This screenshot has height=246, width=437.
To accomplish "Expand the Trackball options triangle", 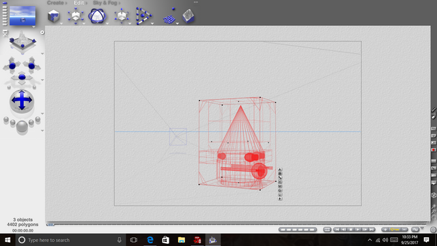I will click(x=42, y=114).
